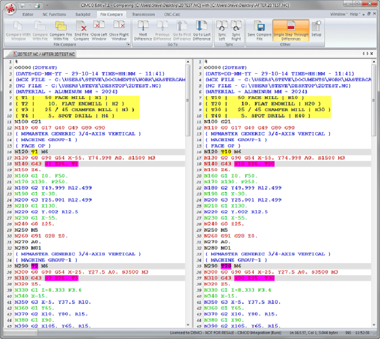Click right pane T40 SPOT DRILL comment

tap(258, 116)
